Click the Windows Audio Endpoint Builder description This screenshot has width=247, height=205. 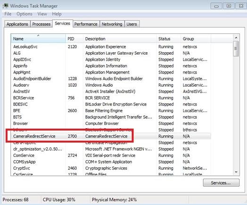(114, 79)
